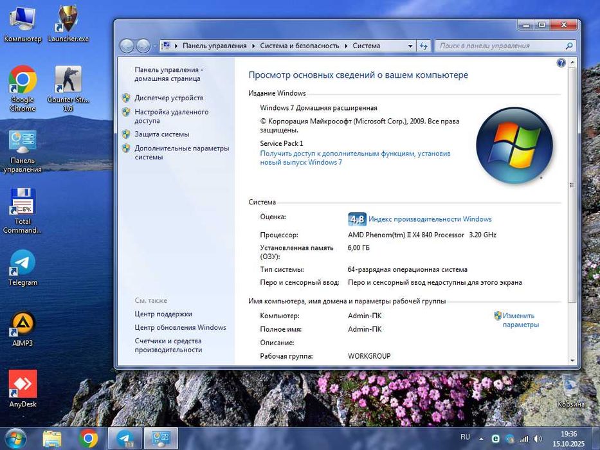Switch to Telegram in the taskbar
This screenshot has width=600, height=450.
(125, 438)
